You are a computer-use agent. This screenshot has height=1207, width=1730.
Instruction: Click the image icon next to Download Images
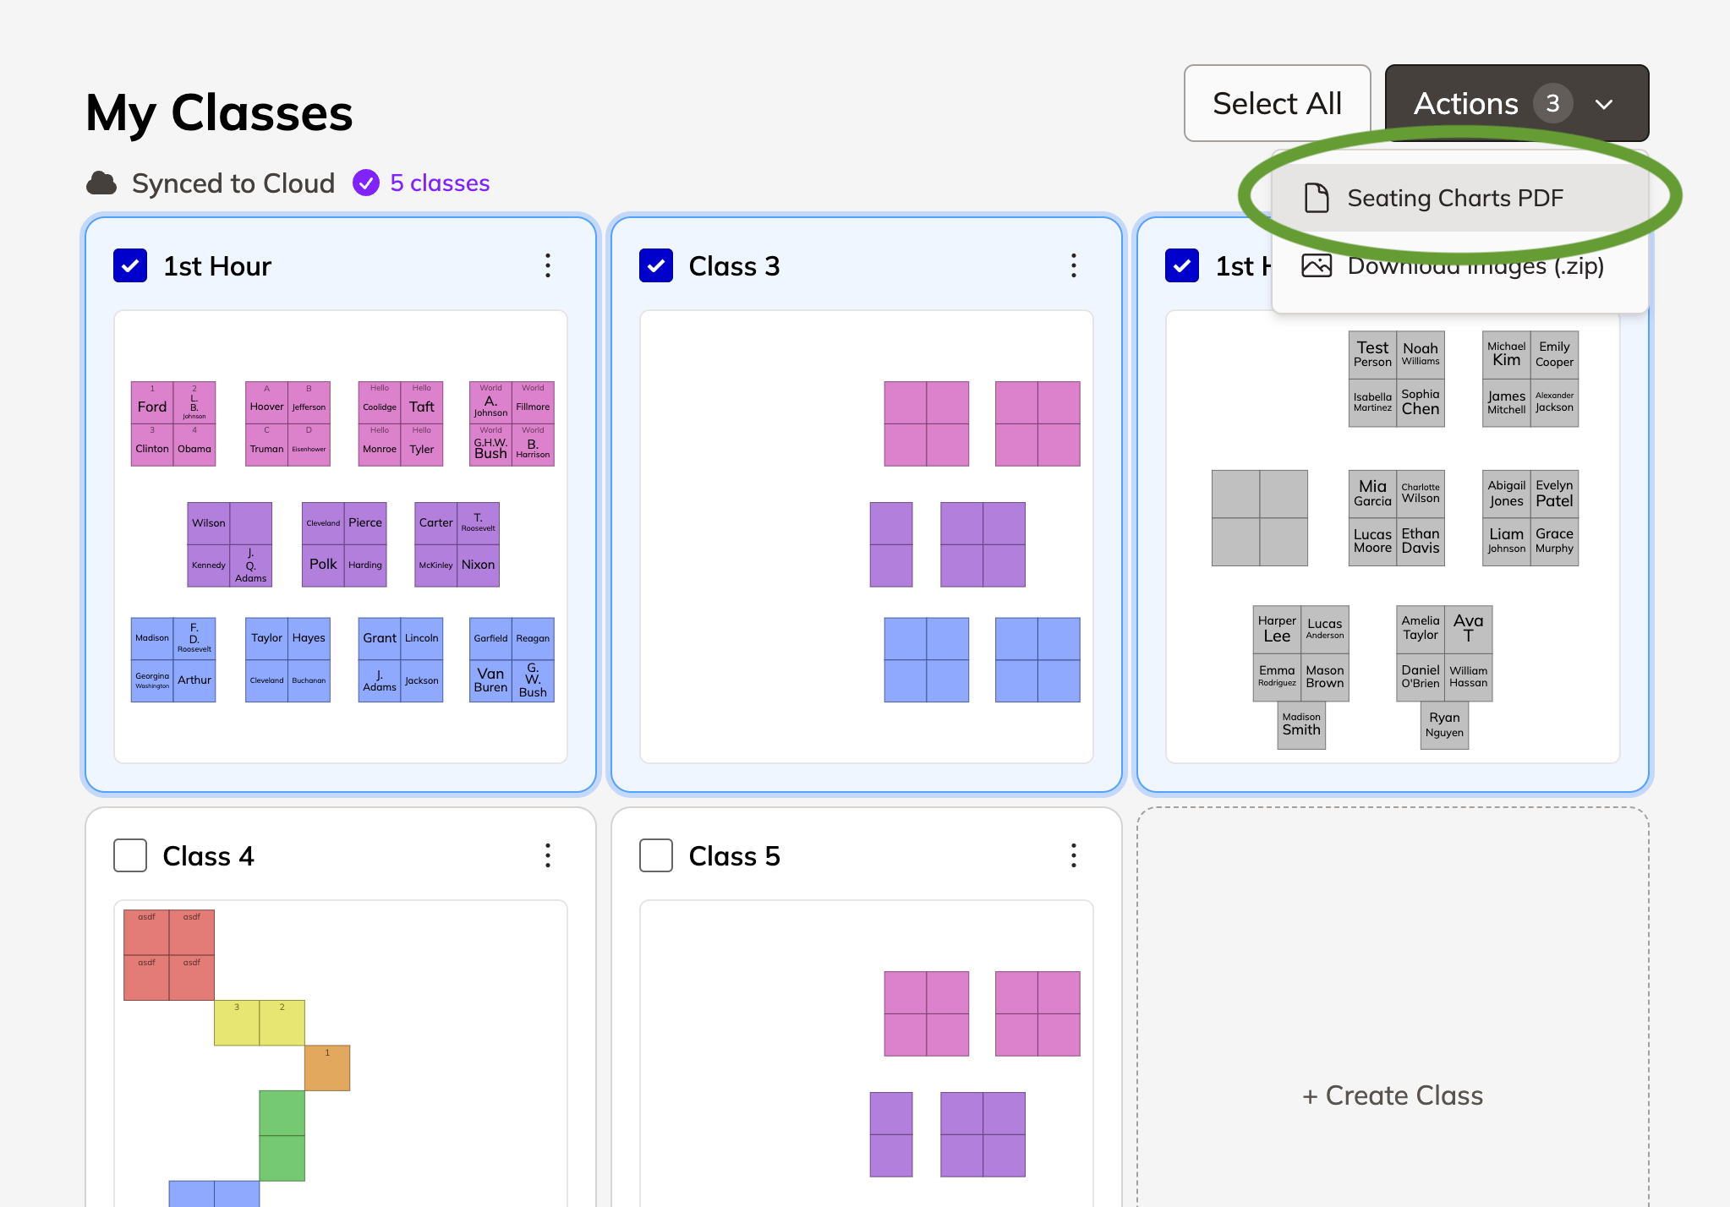(1316, 265)
